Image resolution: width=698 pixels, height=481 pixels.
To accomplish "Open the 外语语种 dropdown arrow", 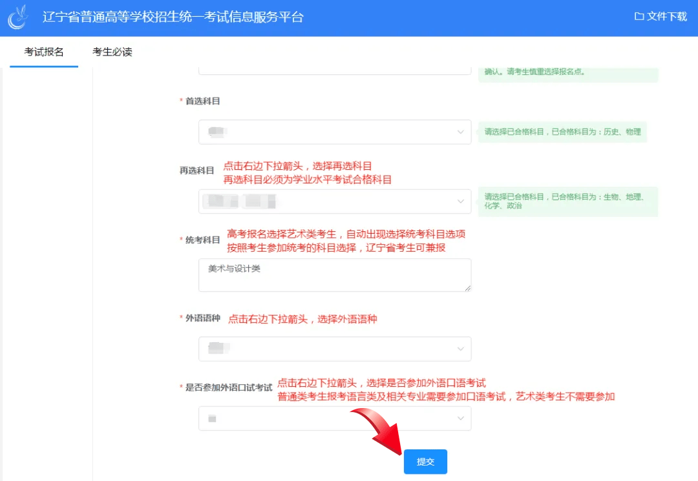I will tap(460, 349).
